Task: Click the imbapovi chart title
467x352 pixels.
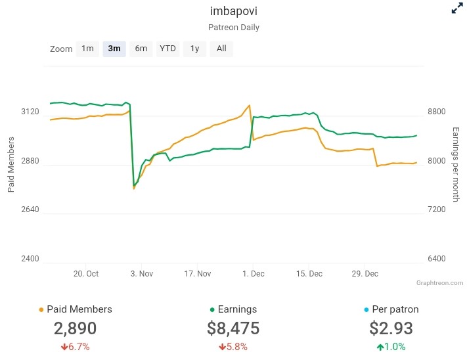Action: (x=233, y=11)
